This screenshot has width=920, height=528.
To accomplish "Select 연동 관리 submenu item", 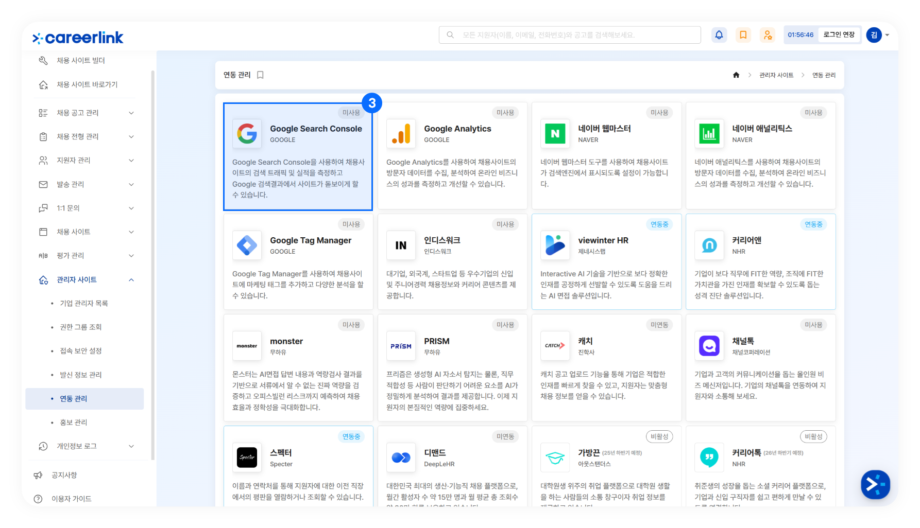I will (84, 399).
